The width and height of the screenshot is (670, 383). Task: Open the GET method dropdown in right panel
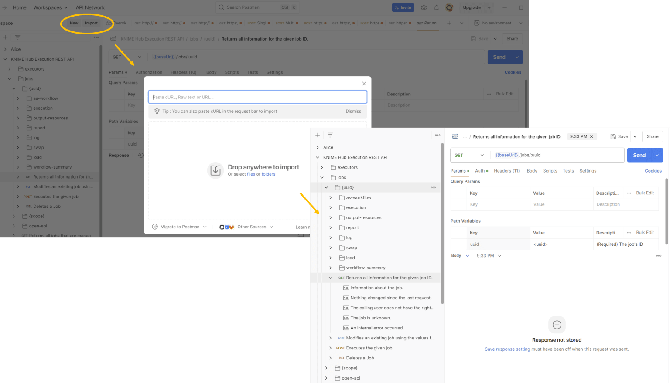(x=469, y=155)
